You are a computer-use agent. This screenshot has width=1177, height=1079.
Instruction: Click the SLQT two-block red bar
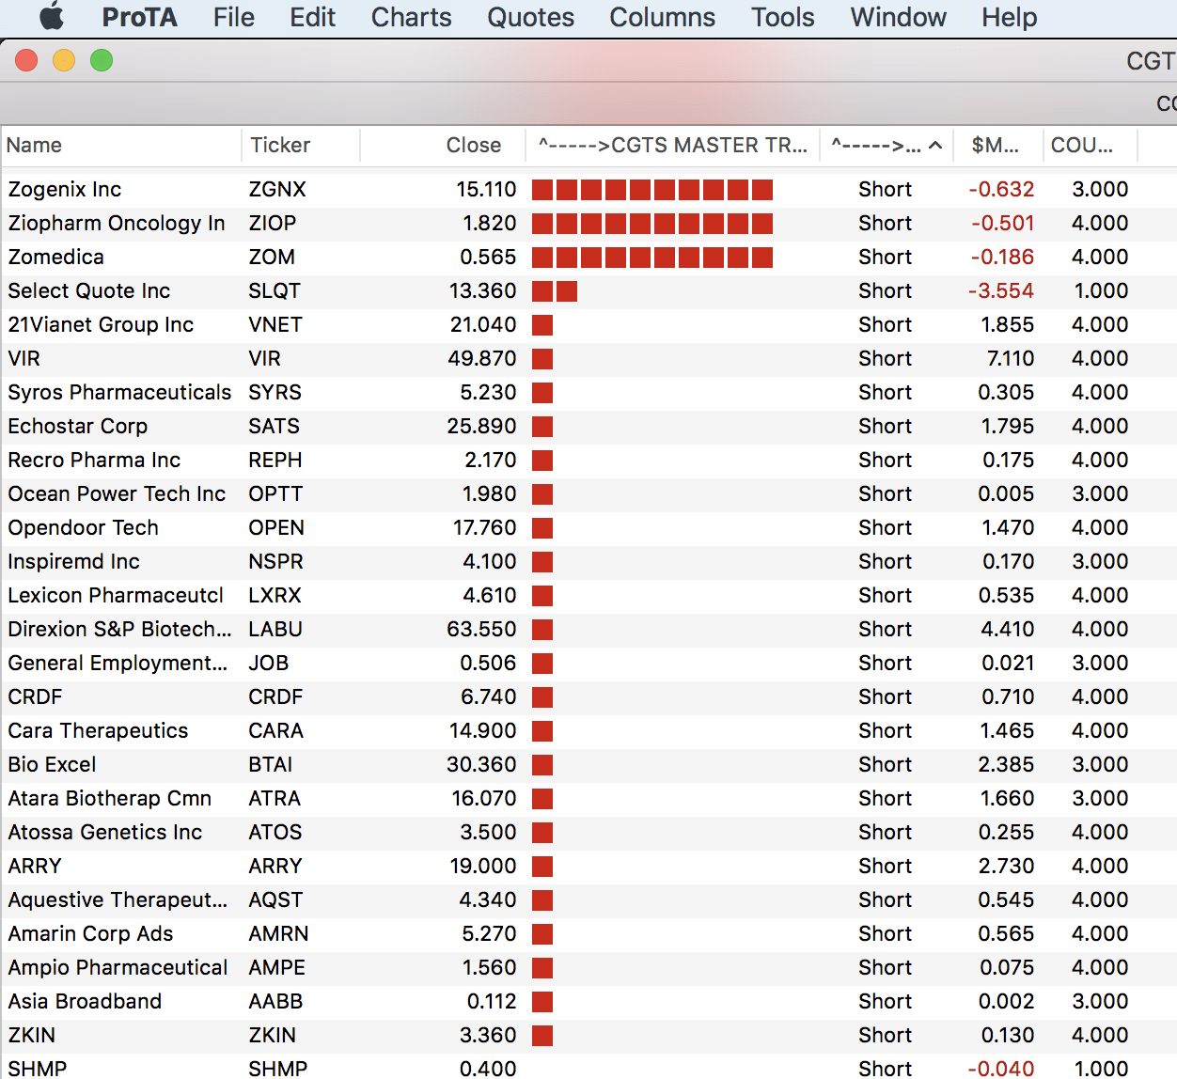pyautogui.click(x=555, y=291)
